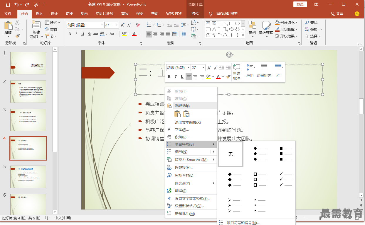Viewport: 365px width, 225px height.
Task: Click ribbon text highlight color button
Action: (124, 34)
